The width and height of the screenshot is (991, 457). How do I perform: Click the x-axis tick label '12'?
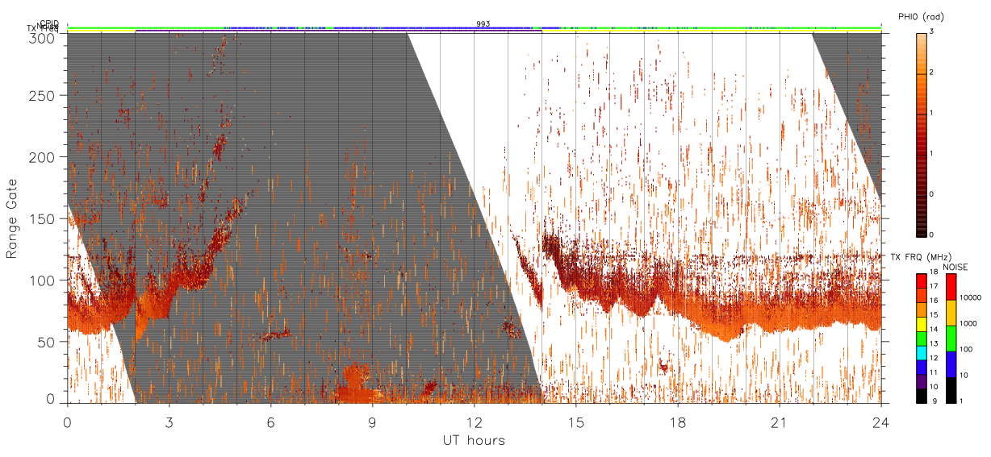pos(474,422)
